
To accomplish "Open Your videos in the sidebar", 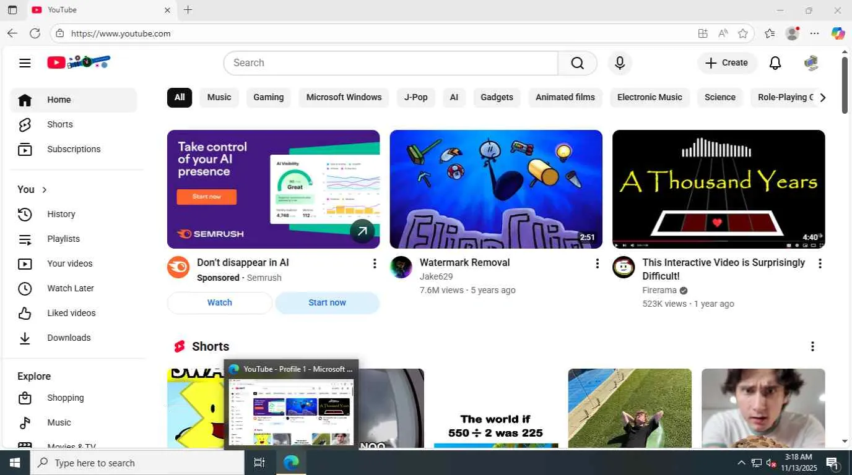I will 73,263.
